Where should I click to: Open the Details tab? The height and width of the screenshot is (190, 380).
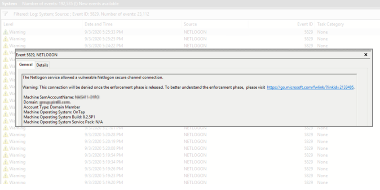point(42,65)
